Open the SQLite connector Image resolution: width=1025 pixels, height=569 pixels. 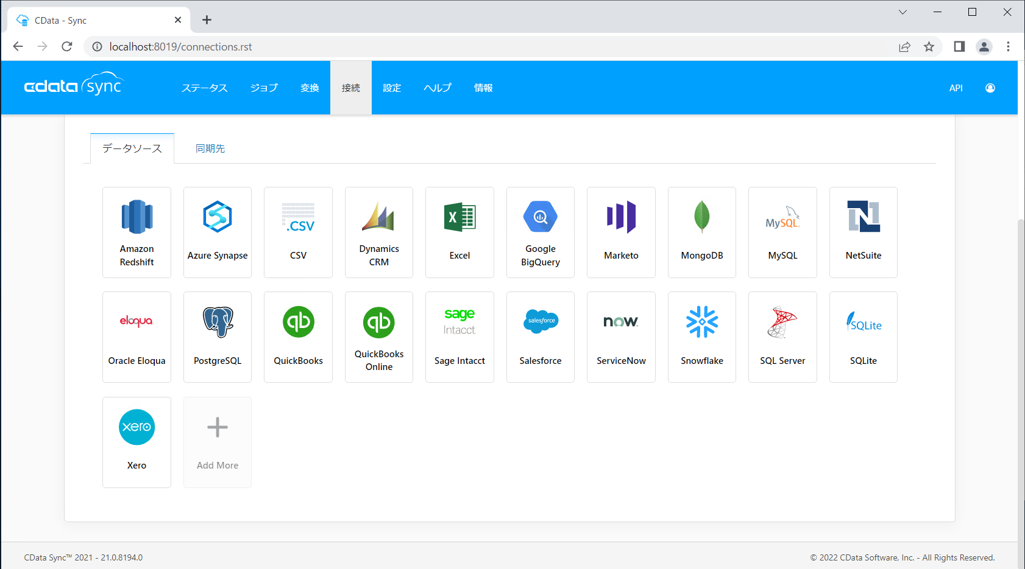864,337
